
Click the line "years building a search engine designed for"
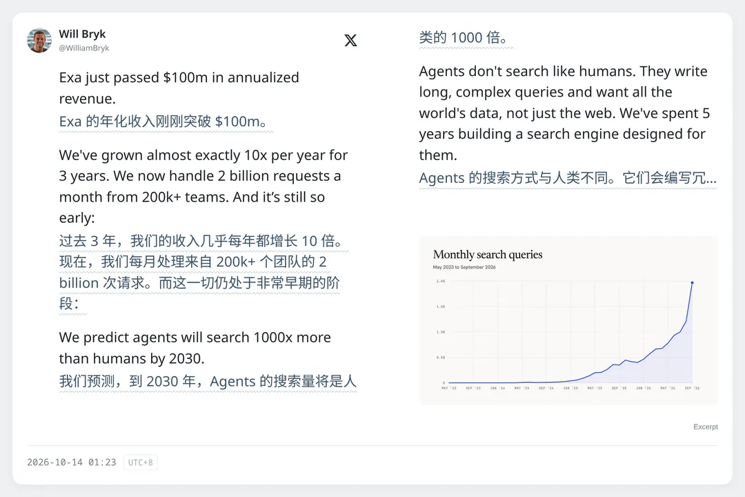pyautogui.click(x=562, y=134)
